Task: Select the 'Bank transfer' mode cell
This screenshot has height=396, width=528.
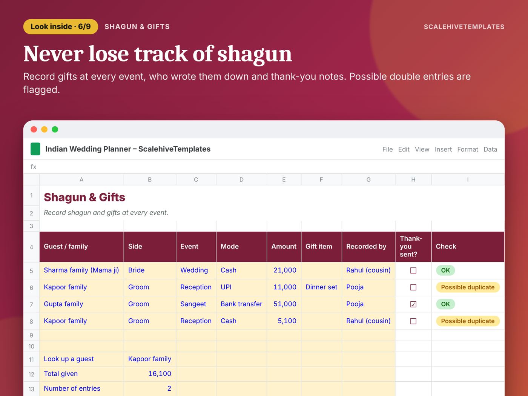Action: [x=241, y=304]
